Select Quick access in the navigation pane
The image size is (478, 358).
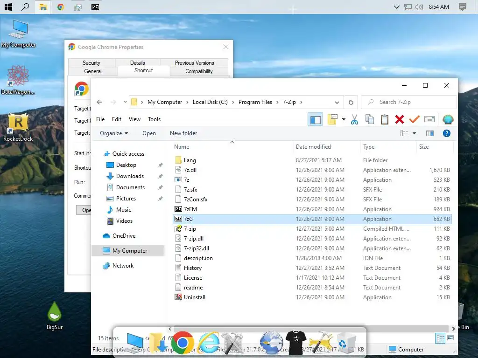coord(128,154)
